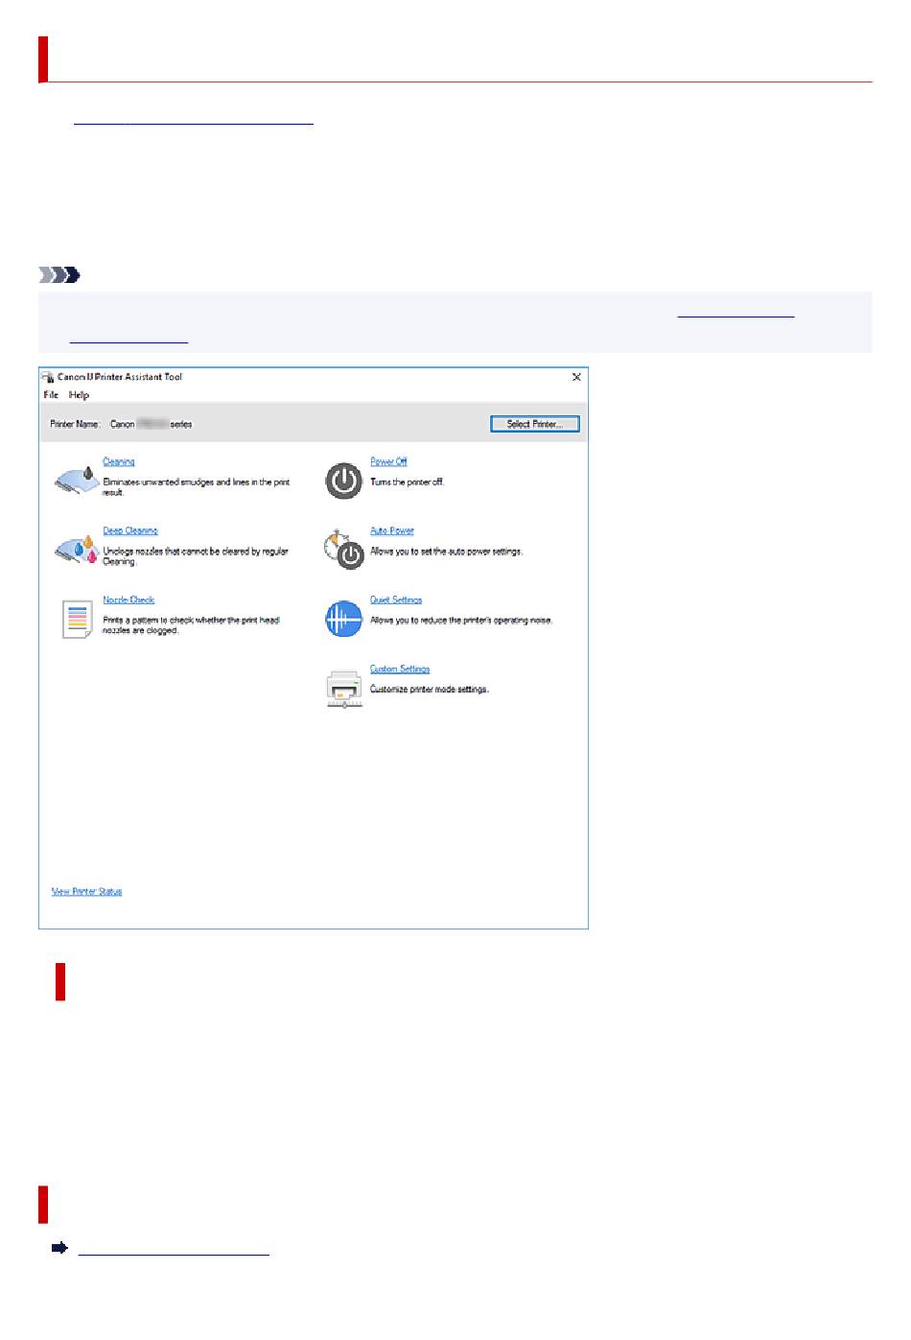Click 'Eliminates unwanted smudges' description text
This screenshot has width=911, height=1340.
coord(197,487)
